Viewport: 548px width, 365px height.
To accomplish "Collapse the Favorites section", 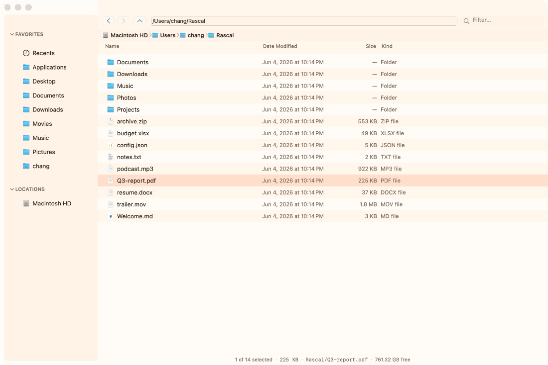I will point(12,34).
